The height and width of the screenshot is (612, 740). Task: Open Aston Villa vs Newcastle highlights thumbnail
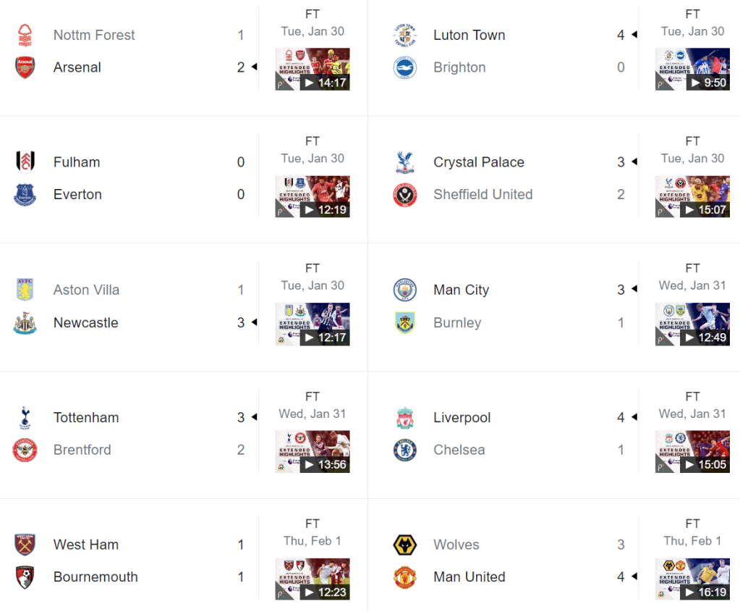(312, 324)
